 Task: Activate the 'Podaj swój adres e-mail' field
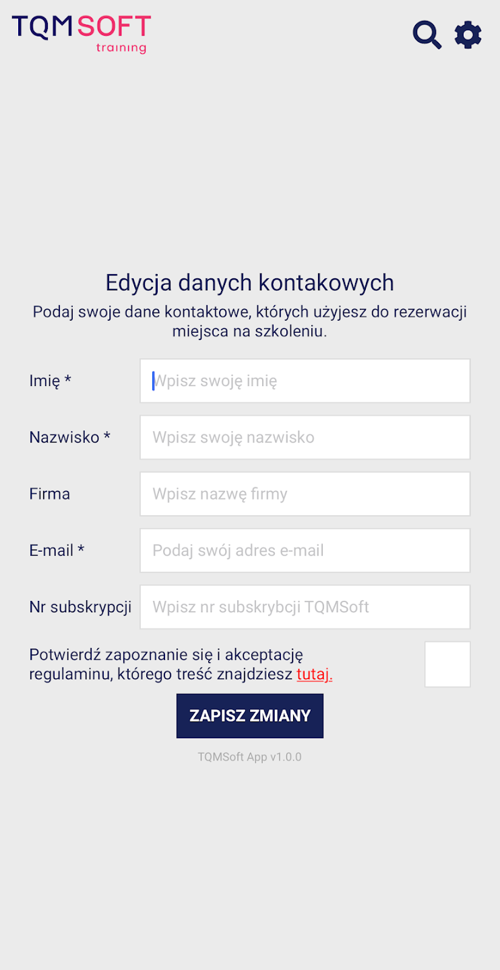(x=305, y=550)
